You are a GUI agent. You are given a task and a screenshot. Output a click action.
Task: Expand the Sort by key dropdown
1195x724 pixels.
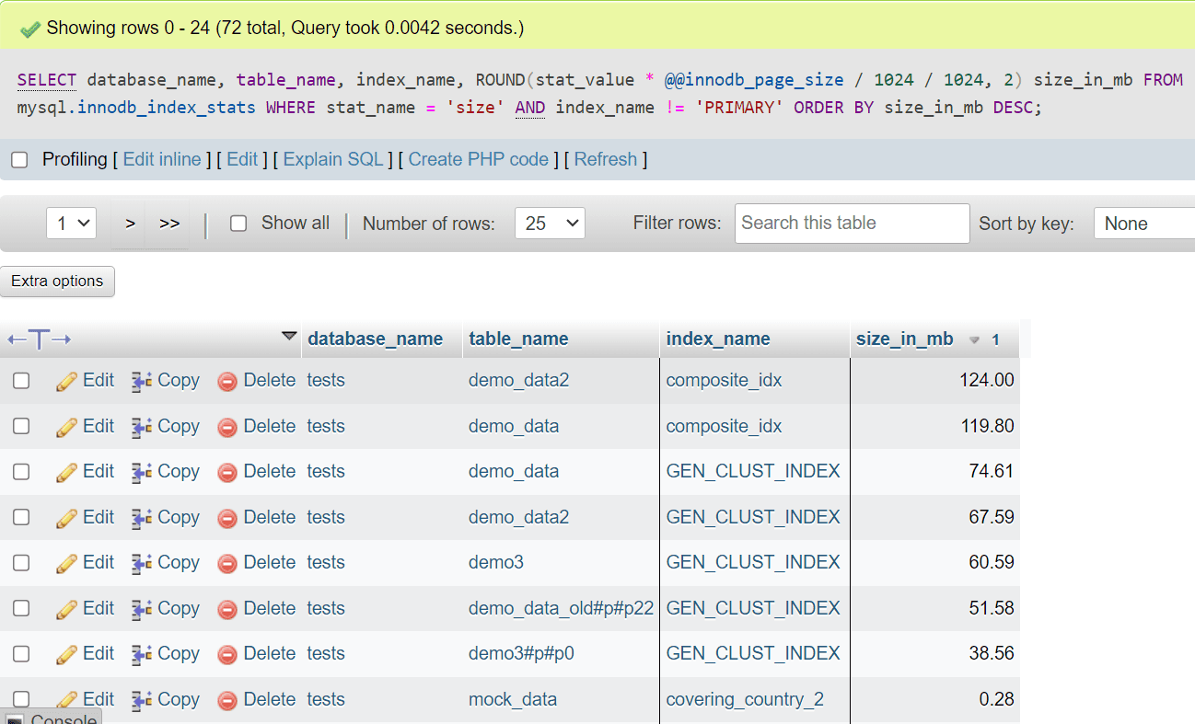(x=1143, y=224)
